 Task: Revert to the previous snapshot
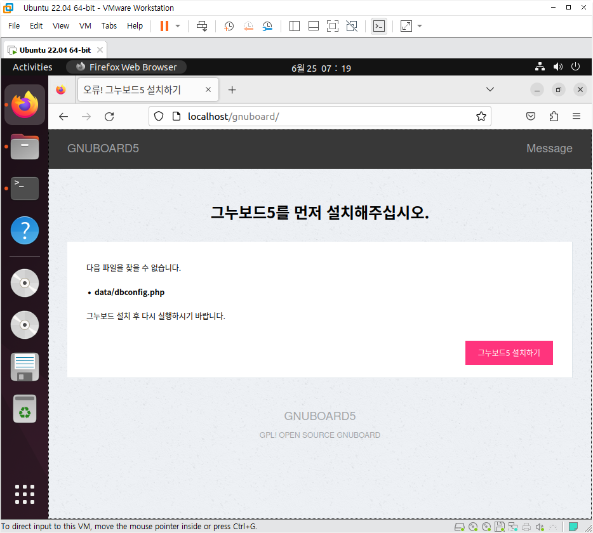(248, 26)
